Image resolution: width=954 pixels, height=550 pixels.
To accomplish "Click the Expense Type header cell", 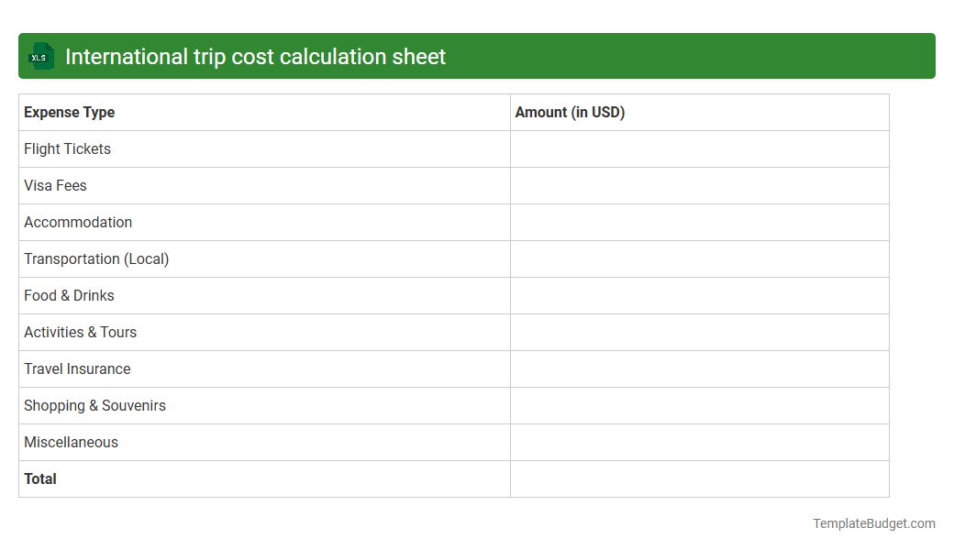I will 69,112.
